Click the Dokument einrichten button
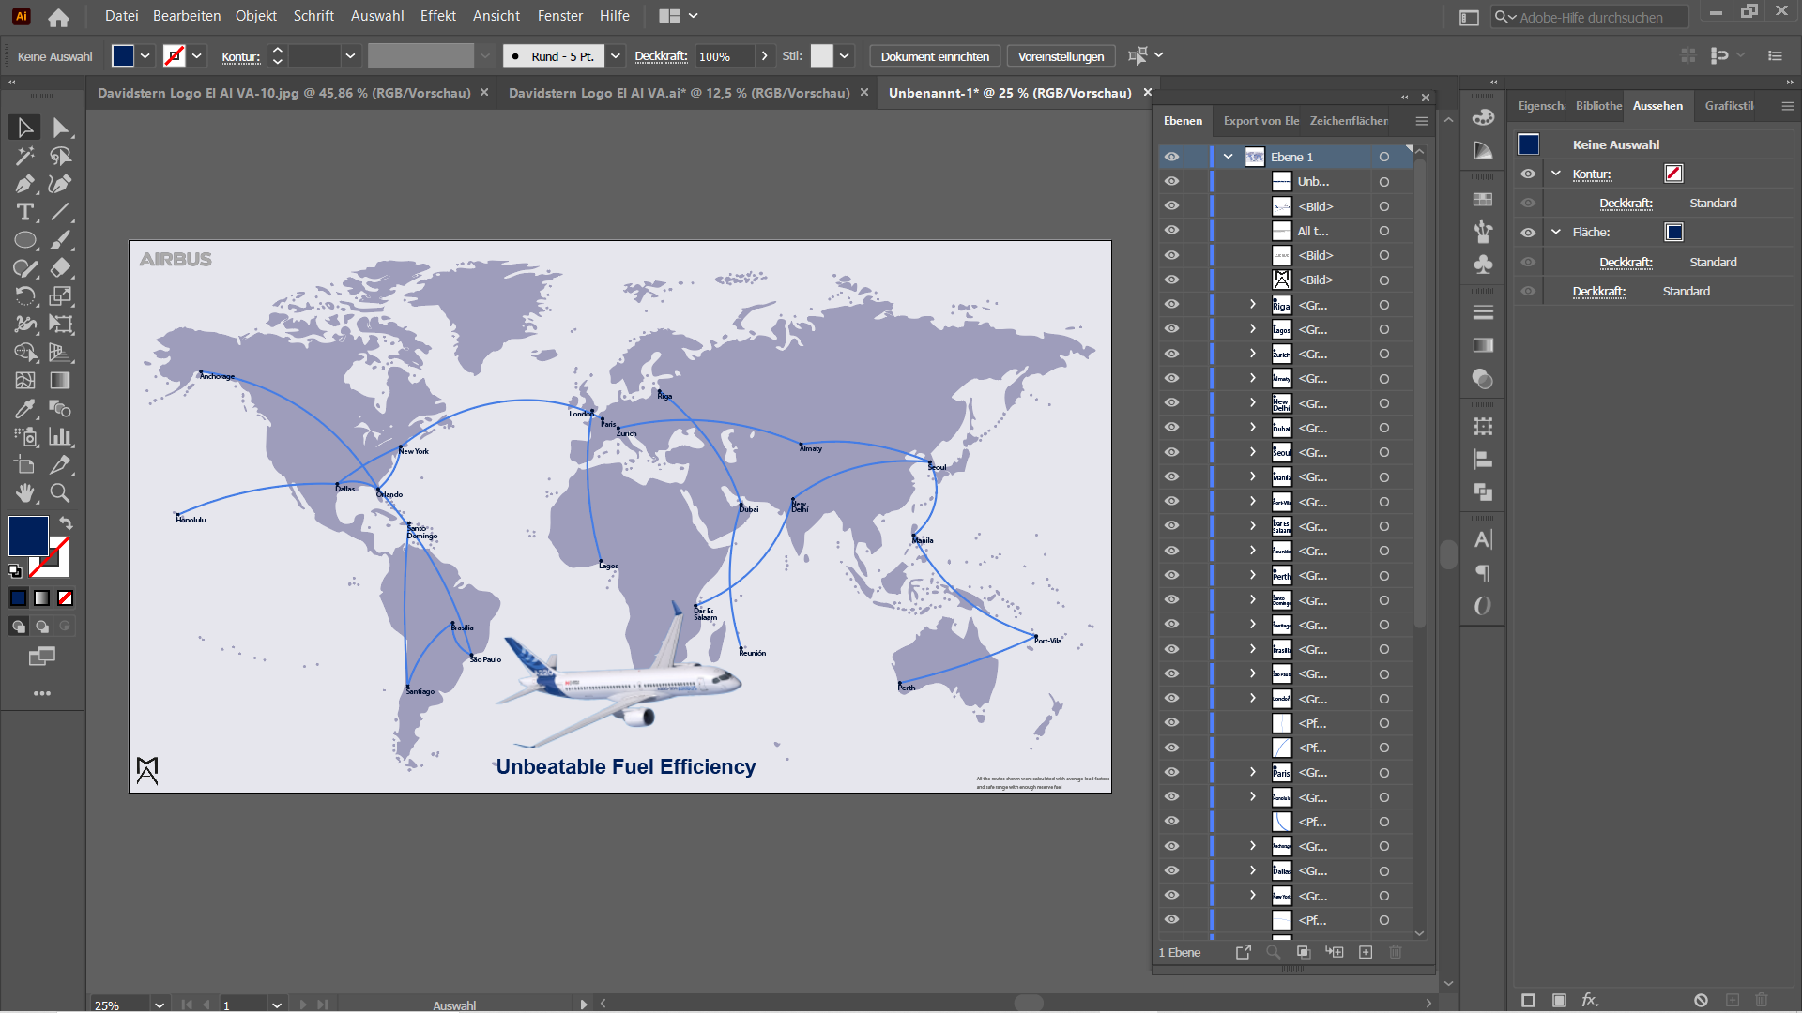This screenshot has width=1802, height=1013. pos(935,56)
